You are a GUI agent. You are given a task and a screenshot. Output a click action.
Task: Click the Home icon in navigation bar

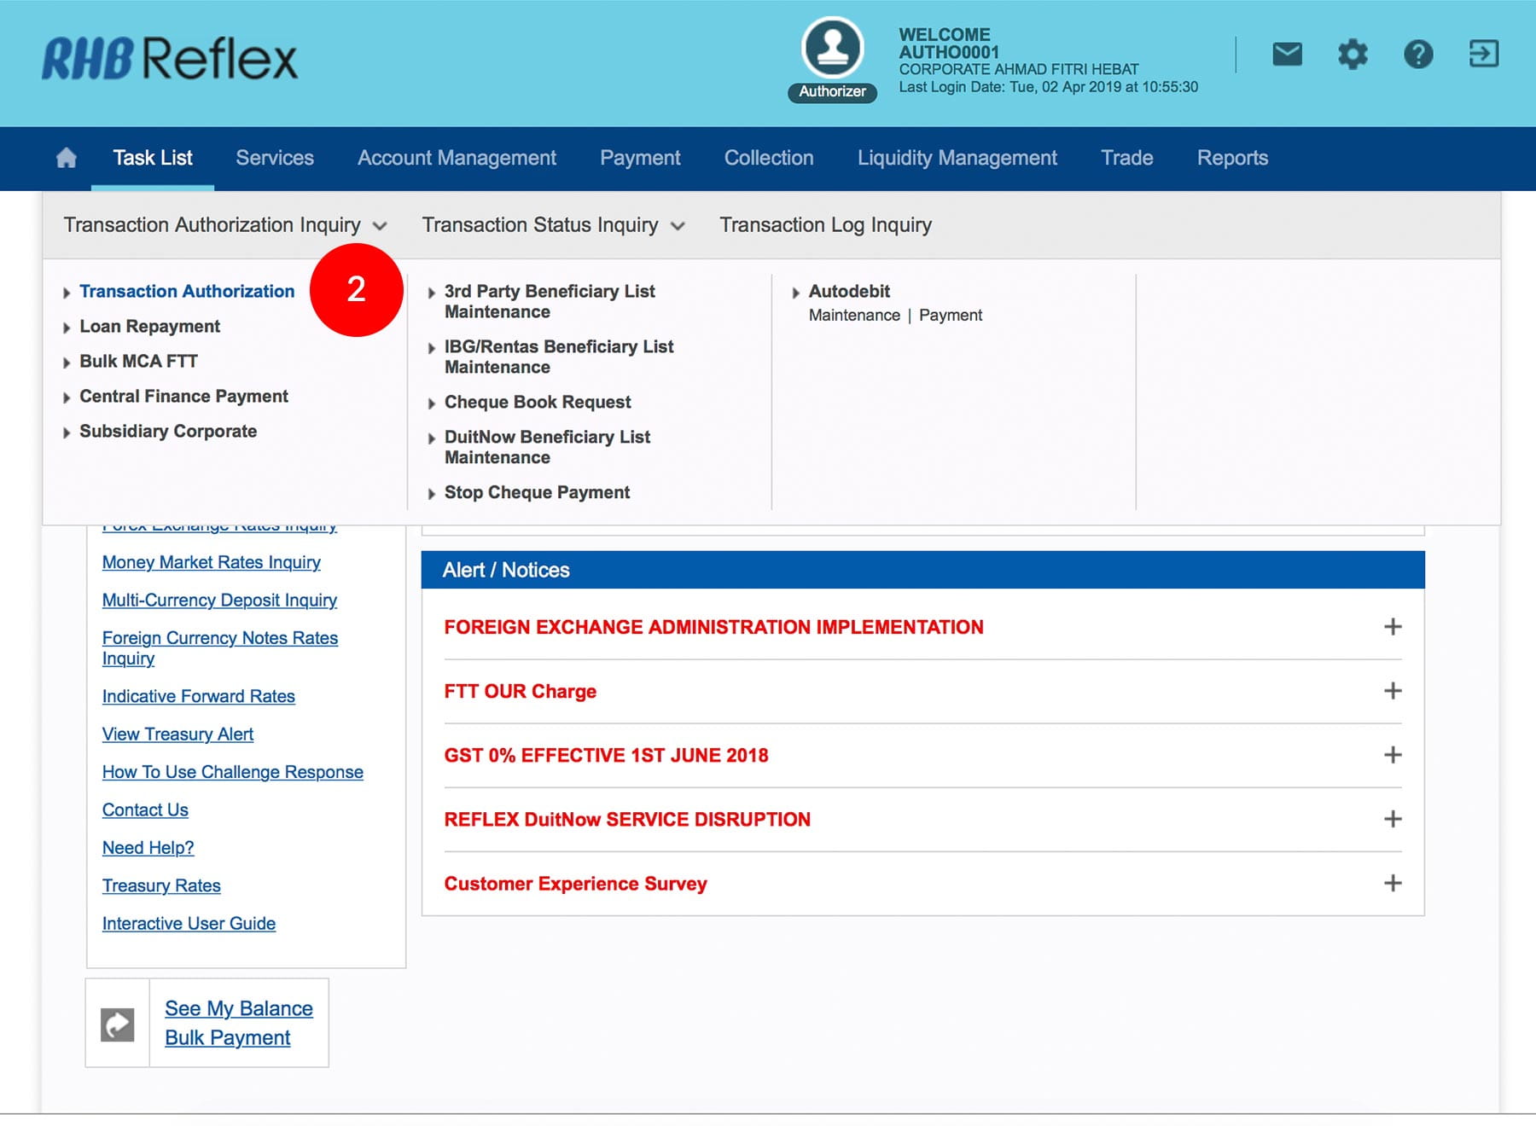click(66, 158)
